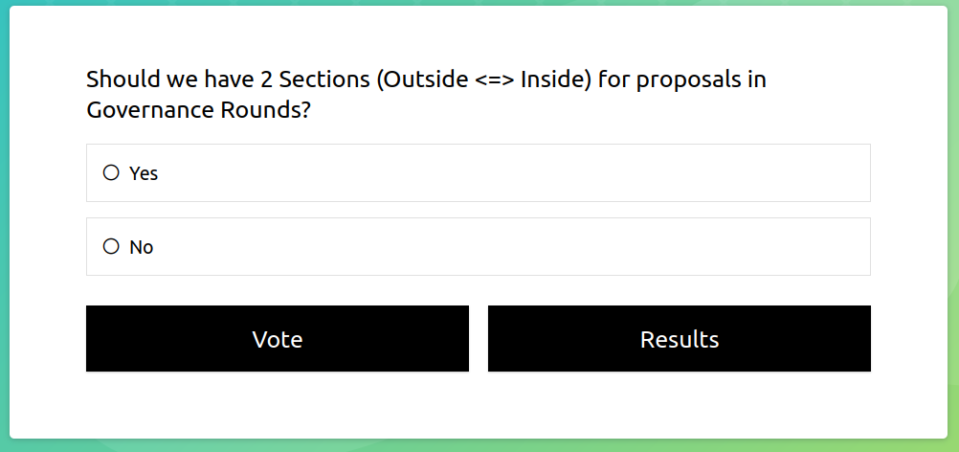Open the poll Results button
Image resolution: width=959 pixels, height=452 pixels.
click(x=679, y=339)
